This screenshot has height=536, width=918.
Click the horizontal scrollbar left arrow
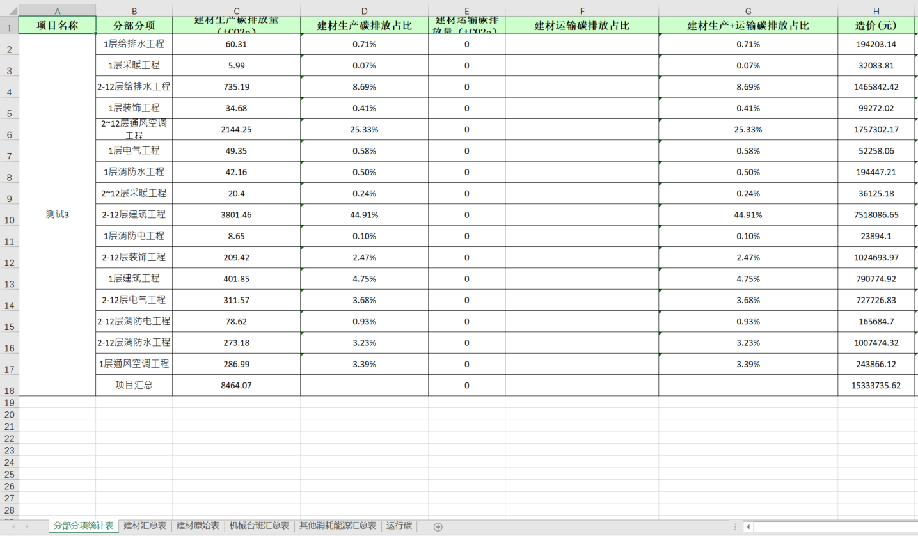click(x=748, y=526)
